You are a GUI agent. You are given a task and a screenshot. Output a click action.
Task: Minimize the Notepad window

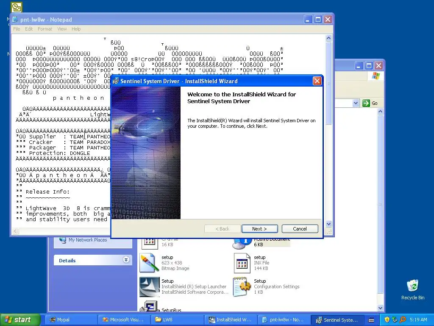[308, 20]
